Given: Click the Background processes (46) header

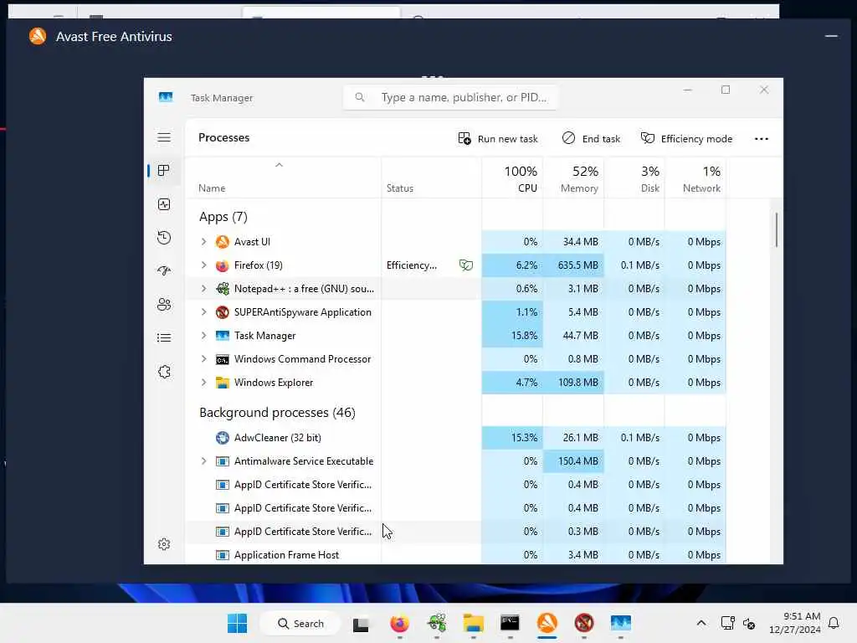Looking at the screenshot, I should (277, 413).
